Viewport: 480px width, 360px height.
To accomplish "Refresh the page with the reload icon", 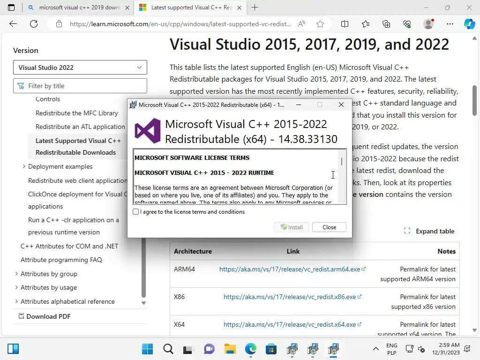I will [34, 24].
